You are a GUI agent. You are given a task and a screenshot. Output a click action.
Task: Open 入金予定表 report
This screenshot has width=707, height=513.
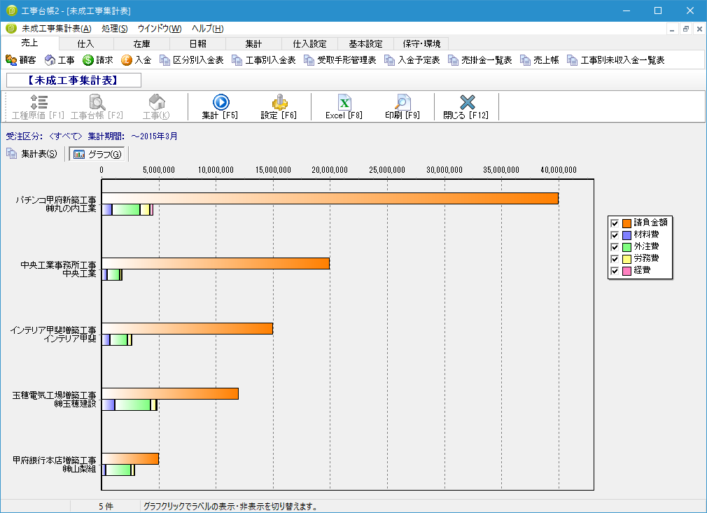click(x=412, y=60)
